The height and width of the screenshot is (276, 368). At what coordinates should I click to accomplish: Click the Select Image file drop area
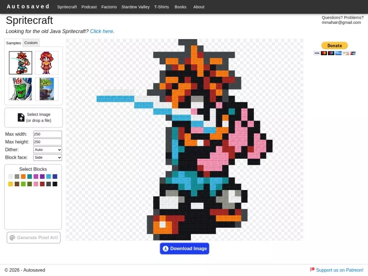34,117
